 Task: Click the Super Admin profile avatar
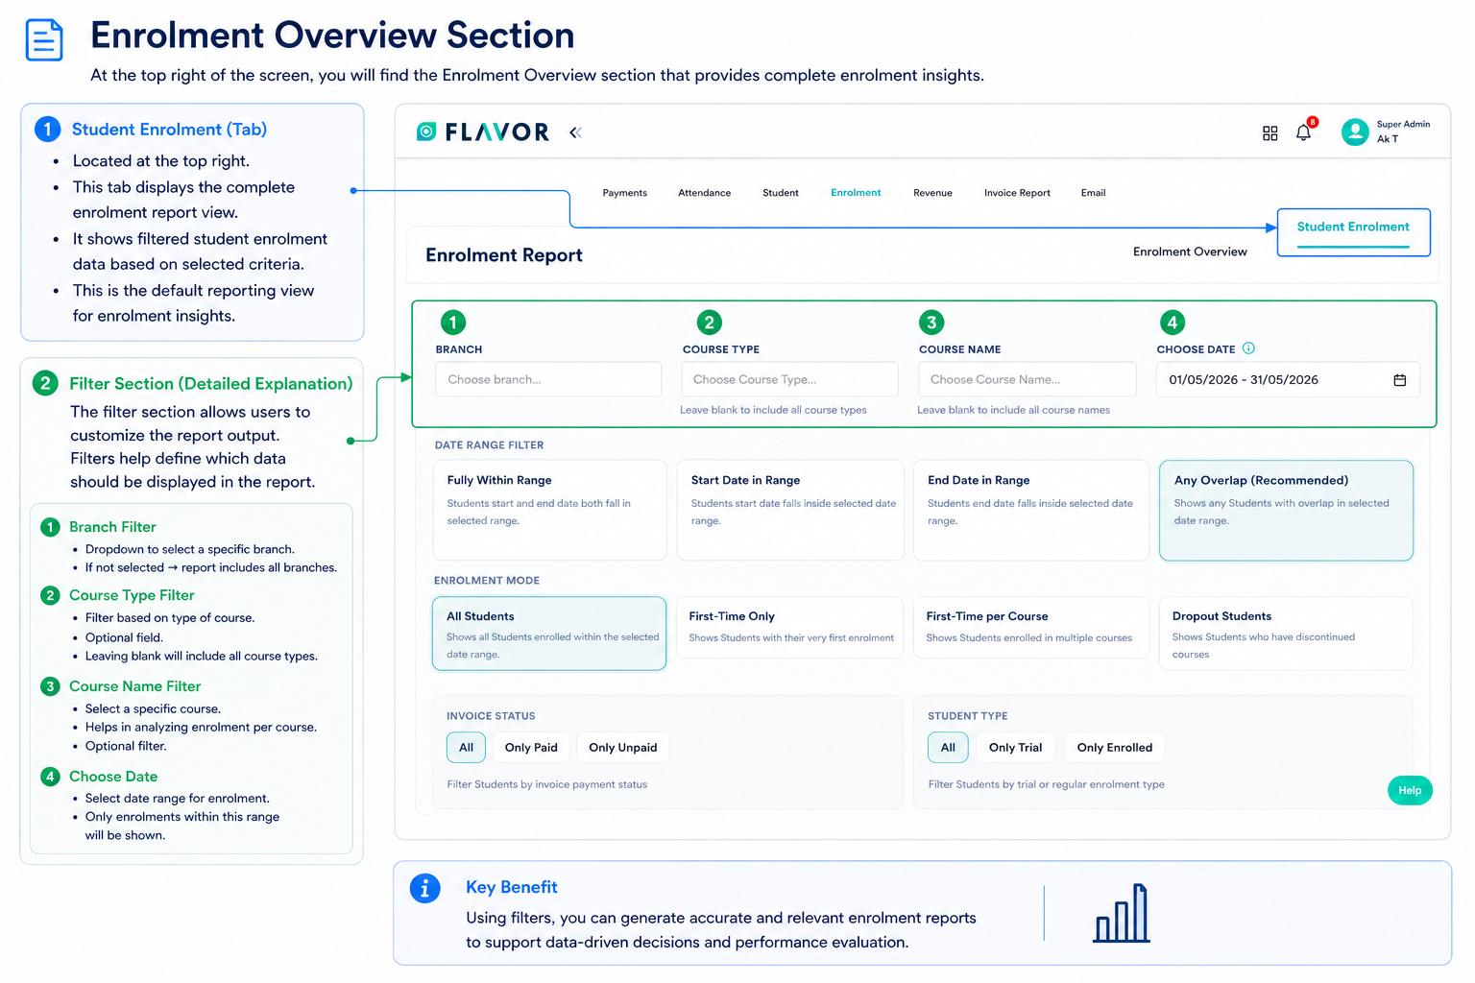(1355, 132)
